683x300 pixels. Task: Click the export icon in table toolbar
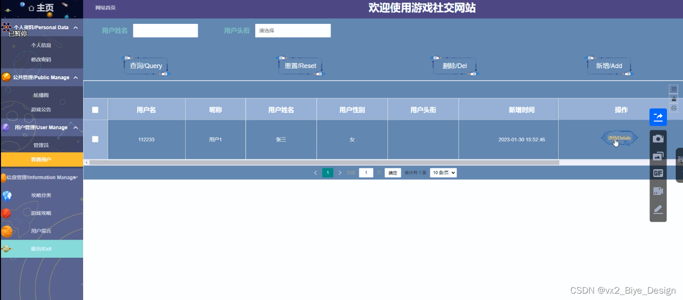pyautogui.click(x=674, y=99)
